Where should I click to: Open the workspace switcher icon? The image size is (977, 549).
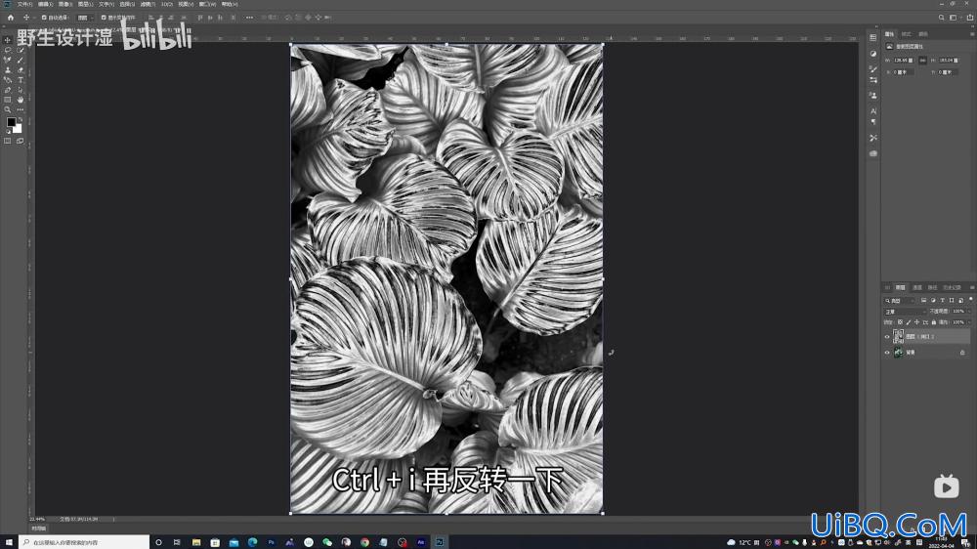pyautogui.click(x=954, y=18)
